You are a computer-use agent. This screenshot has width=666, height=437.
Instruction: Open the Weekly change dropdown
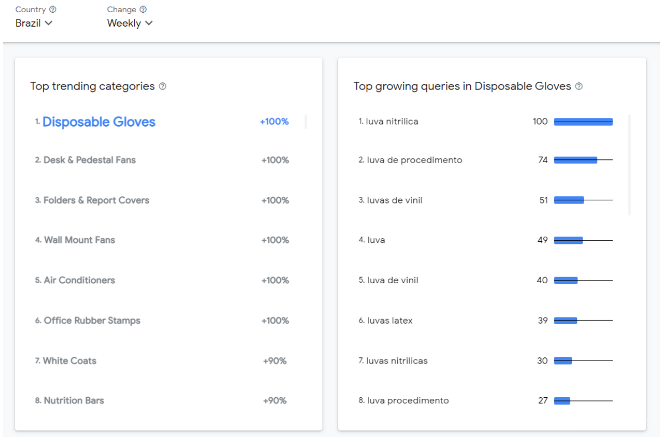[129, 23]
